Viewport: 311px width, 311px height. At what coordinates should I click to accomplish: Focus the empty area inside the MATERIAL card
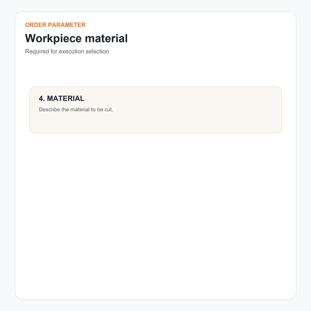point(155,123)
